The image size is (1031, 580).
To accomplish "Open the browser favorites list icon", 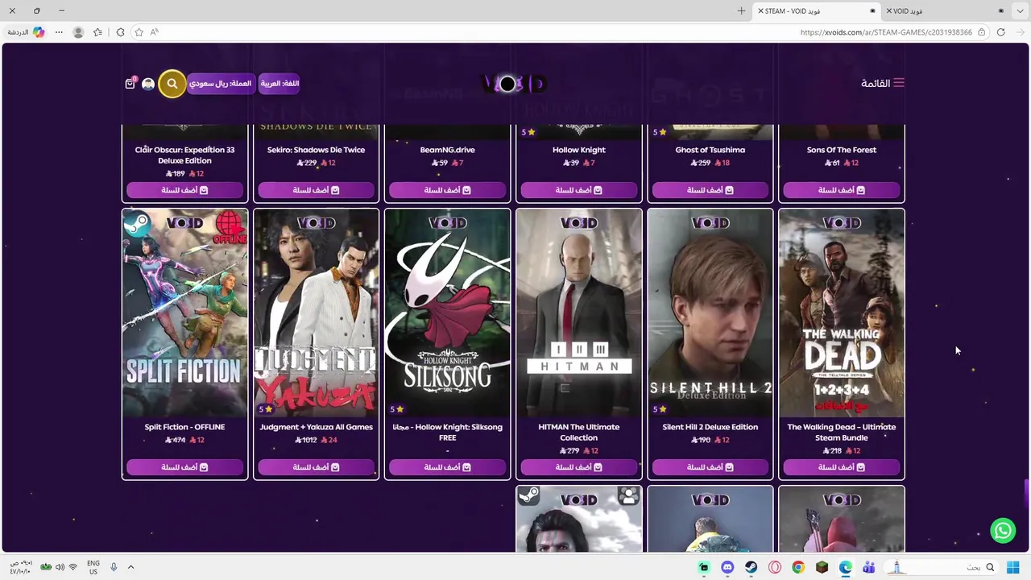I will point(97,32).
